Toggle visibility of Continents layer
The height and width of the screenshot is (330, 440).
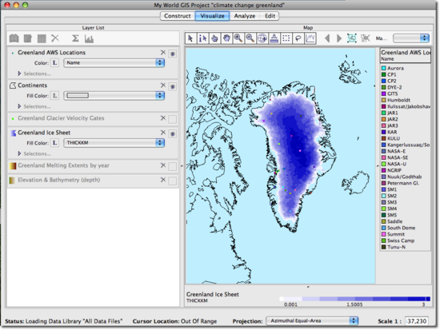(x=173, y=86)
